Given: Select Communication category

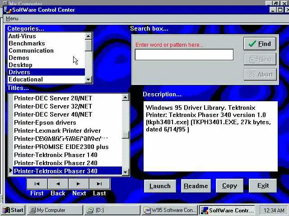Looking at the screenshot, I should 46,50.
